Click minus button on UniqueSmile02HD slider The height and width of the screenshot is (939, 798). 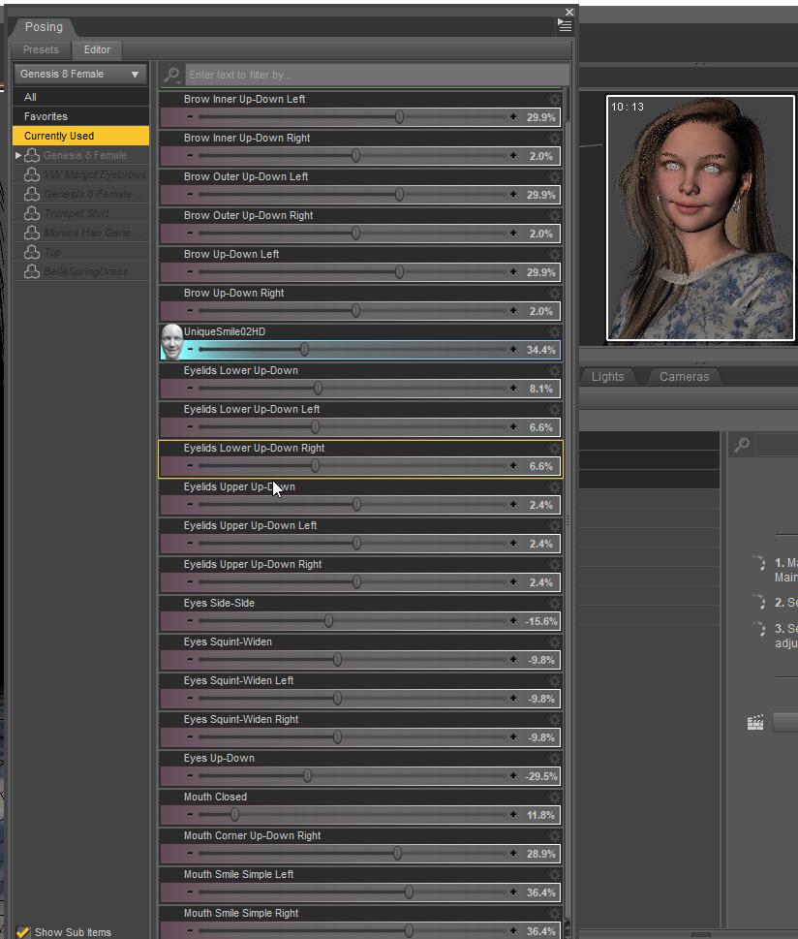click(x=190, y=349)
